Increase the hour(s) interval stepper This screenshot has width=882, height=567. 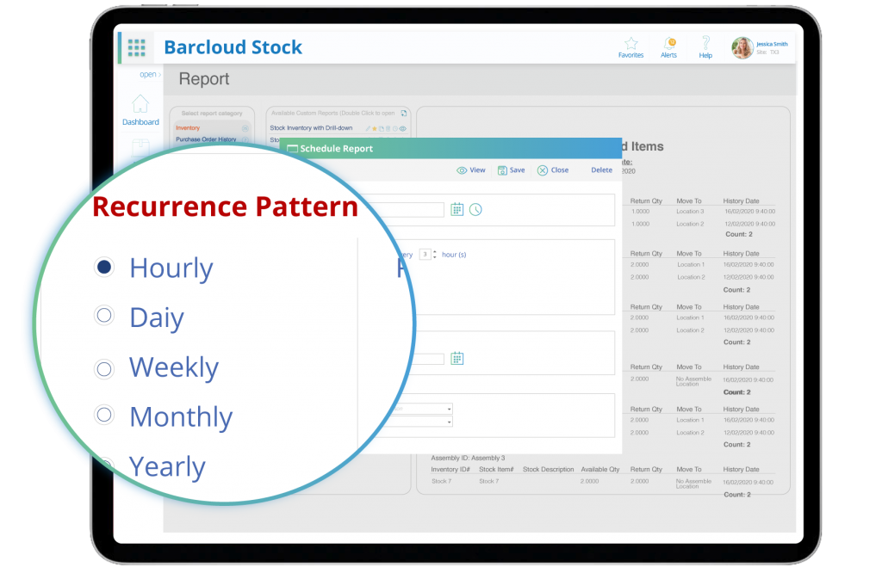click(435, 252)
